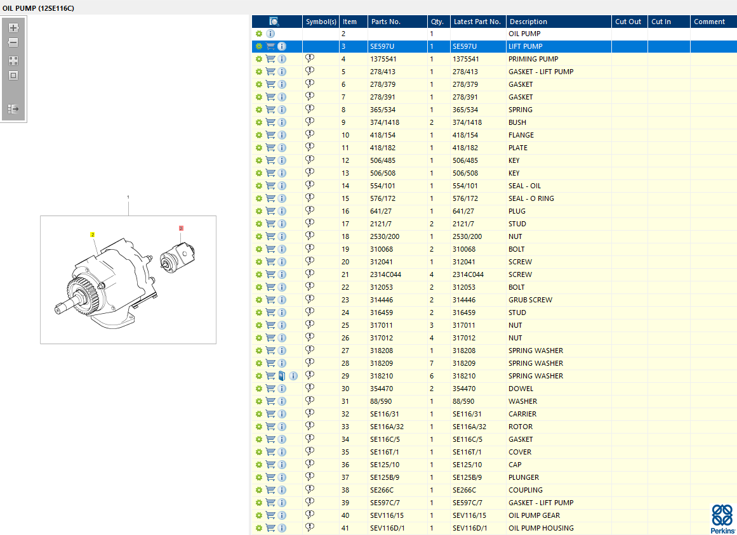Click the blue book icon on item 29
Viewport: 737px width, 535px height.
click(282, 376)
